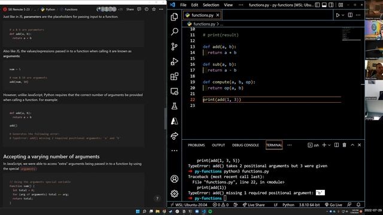Switch to the OUTPUT panel tab
The width and height of the screenshot is (383, 215).
(x=218, y=145)
